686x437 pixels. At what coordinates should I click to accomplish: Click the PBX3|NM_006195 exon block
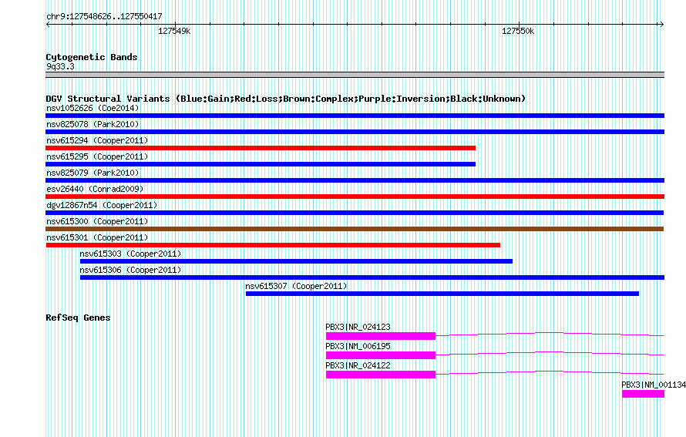pyautogui.click(x=381, y=355)
